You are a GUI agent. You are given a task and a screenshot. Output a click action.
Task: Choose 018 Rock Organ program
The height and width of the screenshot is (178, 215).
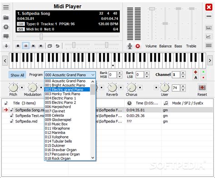coord(67,158)
